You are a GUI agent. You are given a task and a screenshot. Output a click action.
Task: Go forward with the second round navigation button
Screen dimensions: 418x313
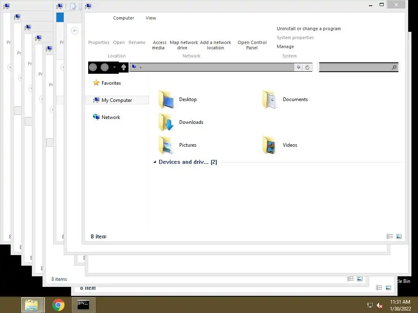(104, 67)
